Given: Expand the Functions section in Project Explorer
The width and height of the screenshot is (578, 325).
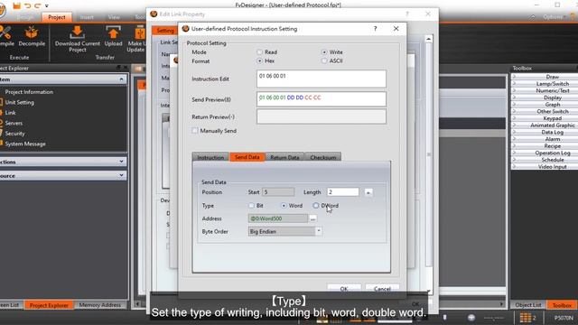Looking at the screenshot, I should pyautogui.click(x=121, y=162).
